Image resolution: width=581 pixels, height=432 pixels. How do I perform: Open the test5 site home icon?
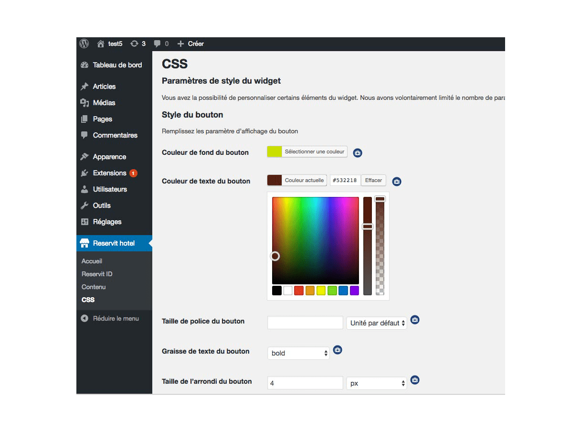(101, 44)
